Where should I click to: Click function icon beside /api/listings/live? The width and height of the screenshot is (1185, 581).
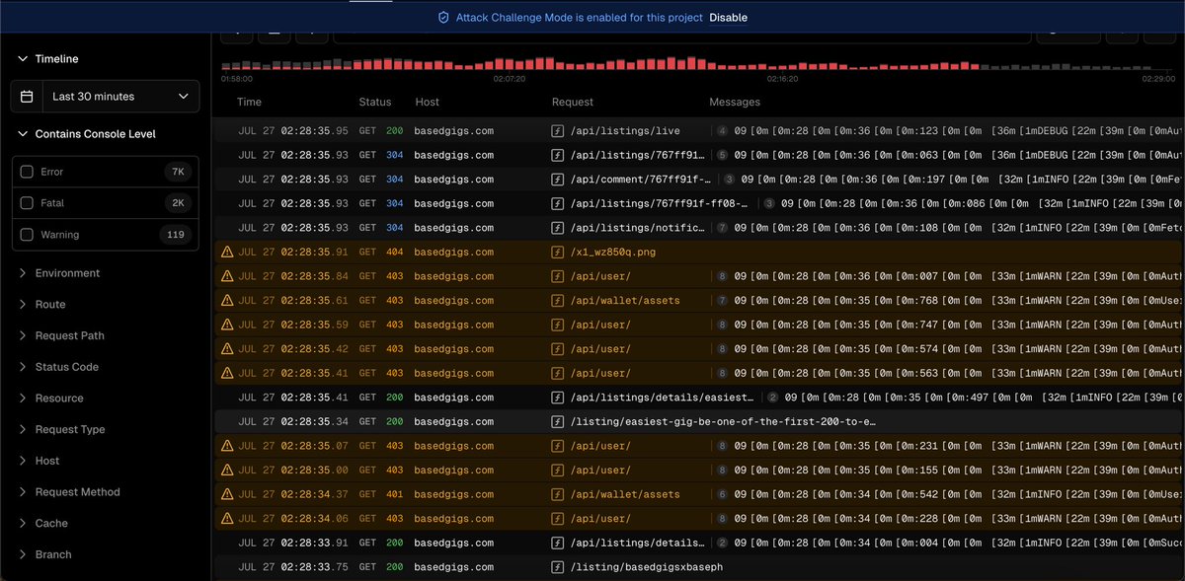tap(558, 131)
